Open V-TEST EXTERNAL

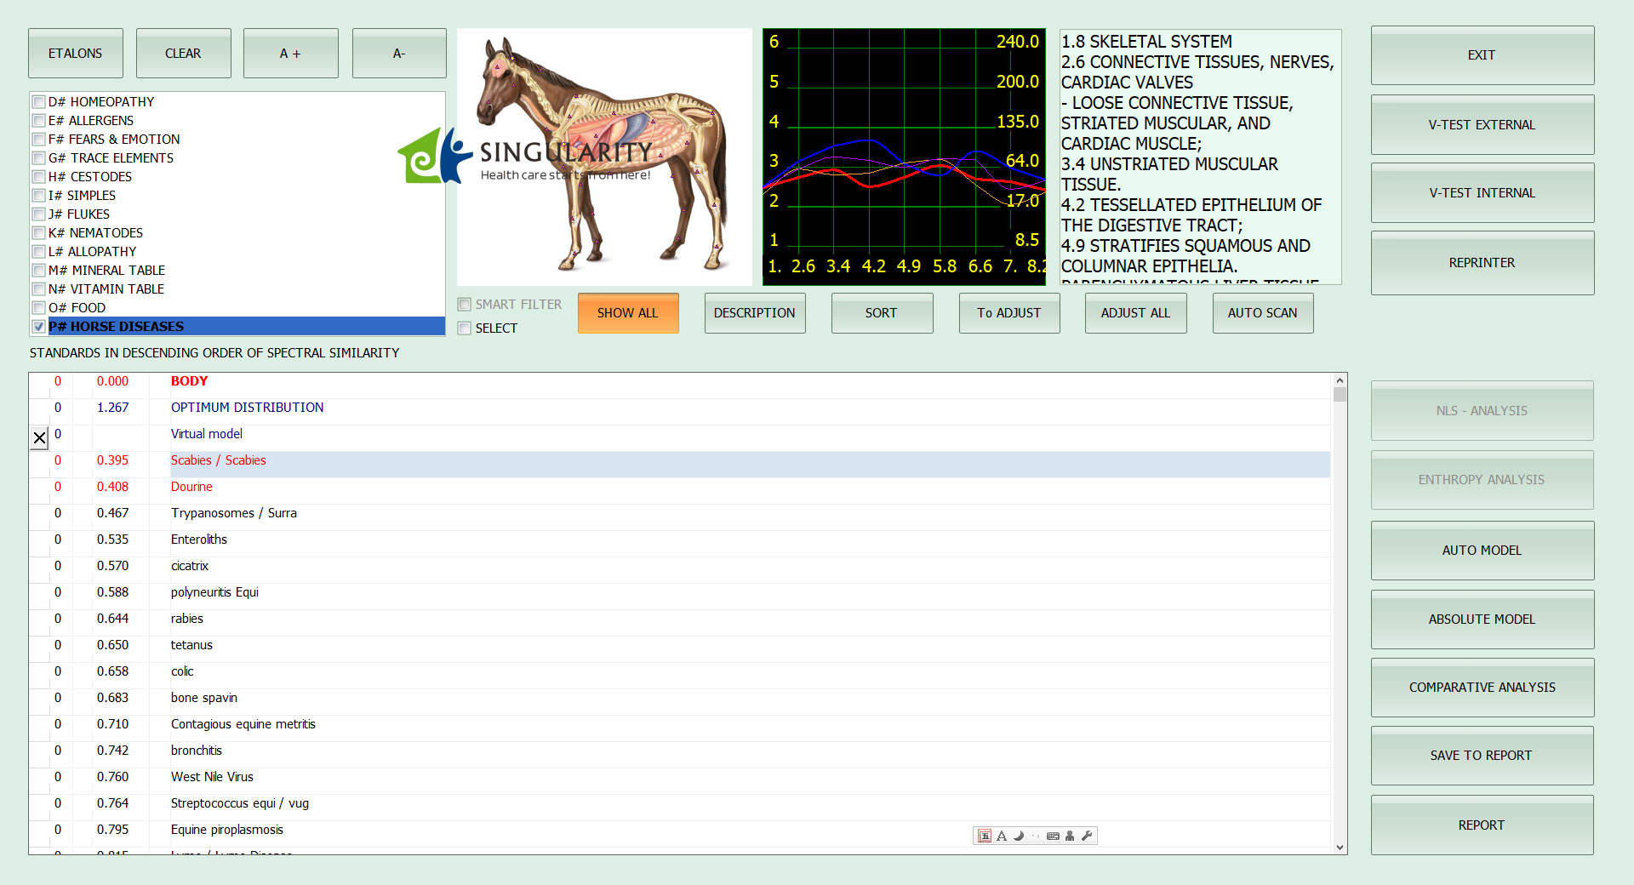(1482, 125)
